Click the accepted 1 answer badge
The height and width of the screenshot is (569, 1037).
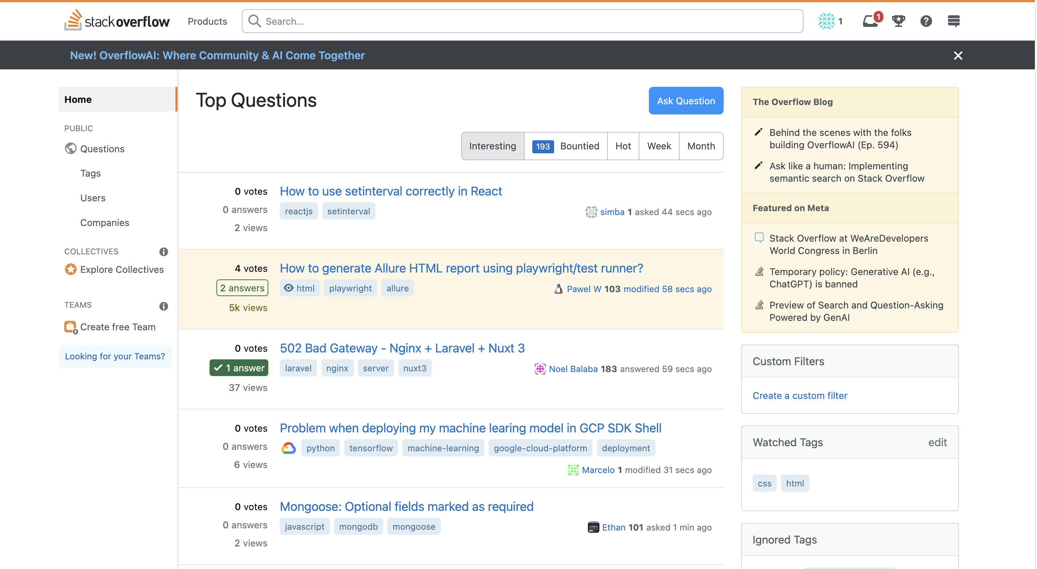click(239, 367)
